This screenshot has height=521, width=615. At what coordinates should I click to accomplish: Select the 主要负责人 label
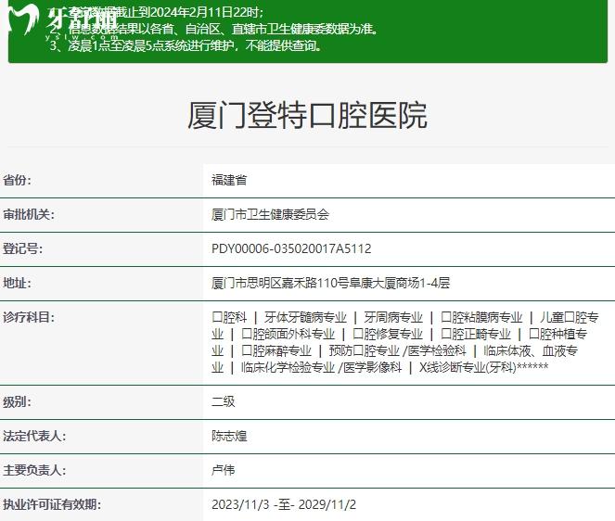pyautogui.click(x=34, y=470)
